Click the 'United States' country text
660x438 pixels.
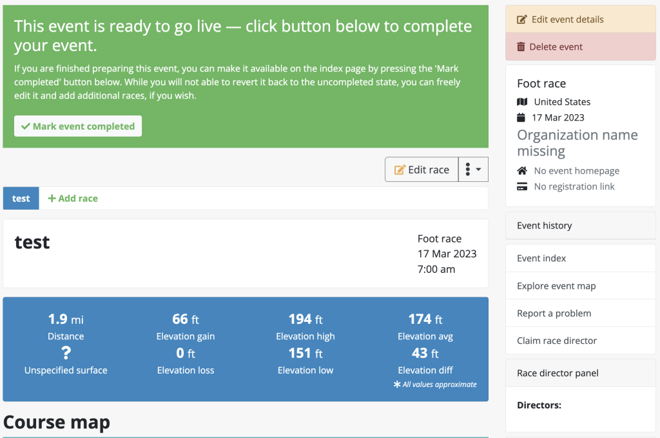(562, 102)
